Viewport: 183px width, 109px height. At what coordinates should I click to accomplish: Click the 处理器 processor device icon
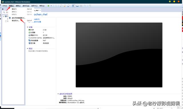tap(29, 32)
